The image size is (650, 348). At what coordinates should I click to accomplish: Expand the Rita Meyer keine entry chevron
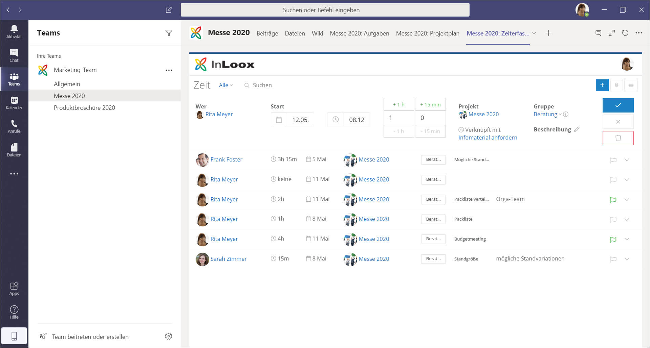click(x=627, y=180)
